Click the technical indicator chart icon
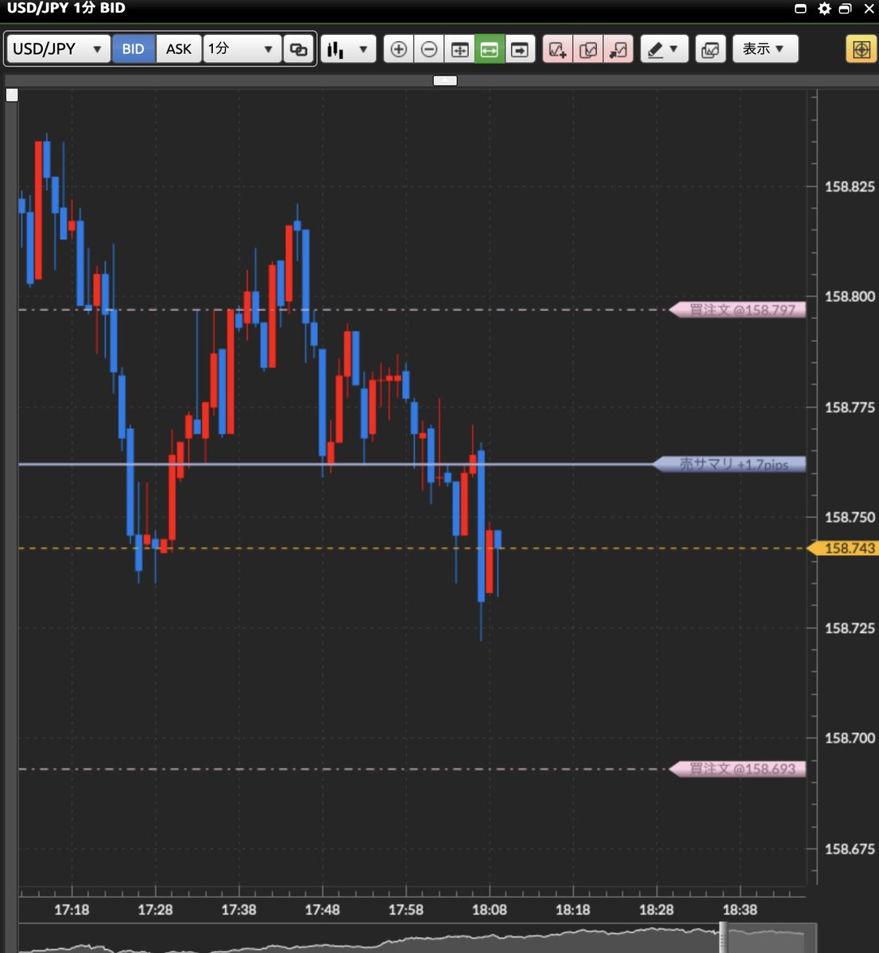This screenshot has width=879, height=953. tap(711, 49)
